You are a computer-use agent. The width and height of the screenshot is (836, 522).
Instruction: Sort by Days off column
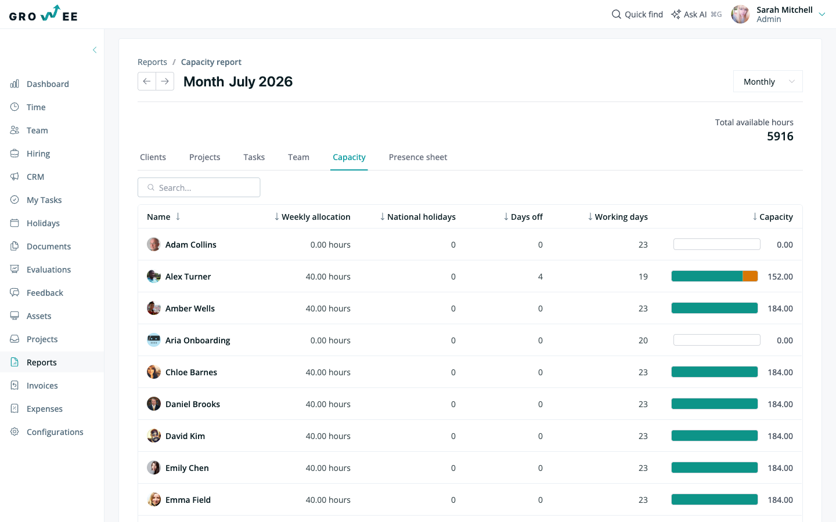point(523,217)
